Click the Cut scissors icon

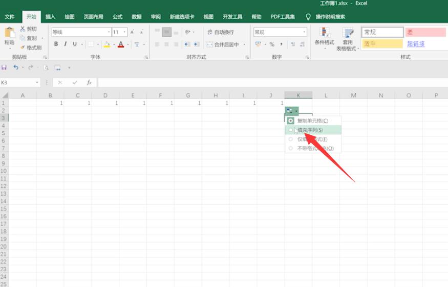(23, 29)
